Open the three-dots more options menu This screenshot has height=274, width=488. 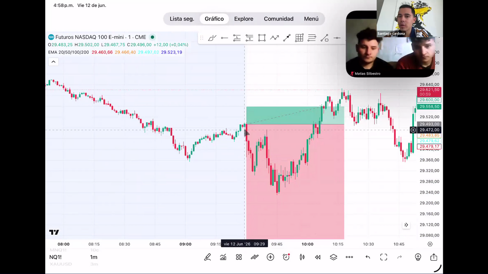[349, 257]
